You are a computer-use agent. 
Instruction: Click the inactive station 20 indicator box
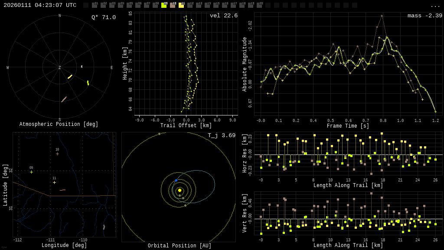coord(259,5)
